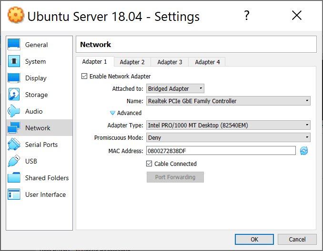Open the Display monitor icon
Screen dimensions: 323x251
pyautogui.click(x=14, y=78)
